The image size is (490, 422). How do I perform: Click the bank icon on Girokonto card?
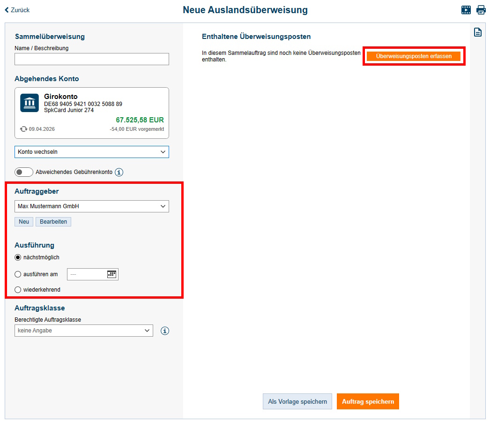click(30, 103)
